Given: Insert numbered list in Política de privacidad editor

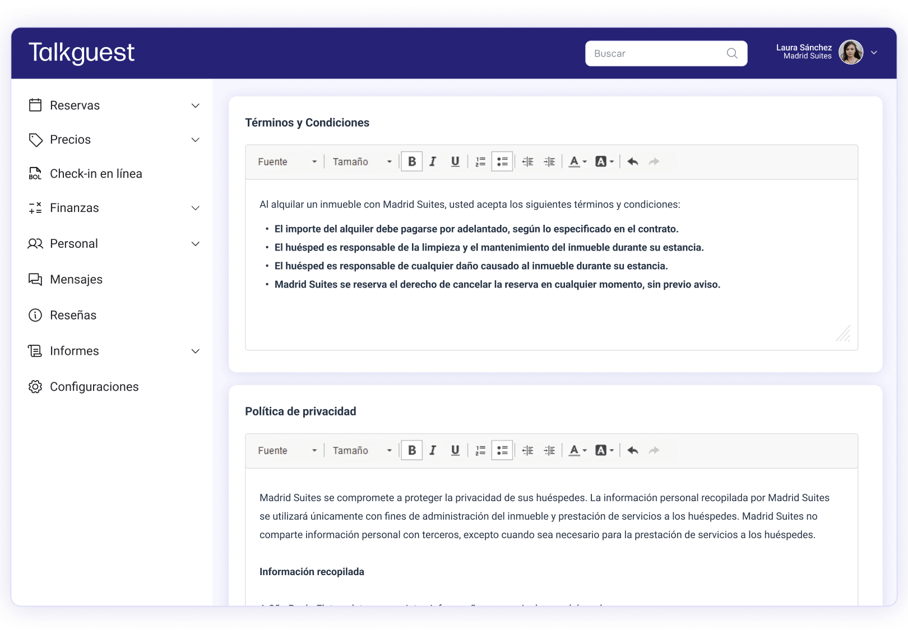Looking at the screenshot, I should click(480, 450).
